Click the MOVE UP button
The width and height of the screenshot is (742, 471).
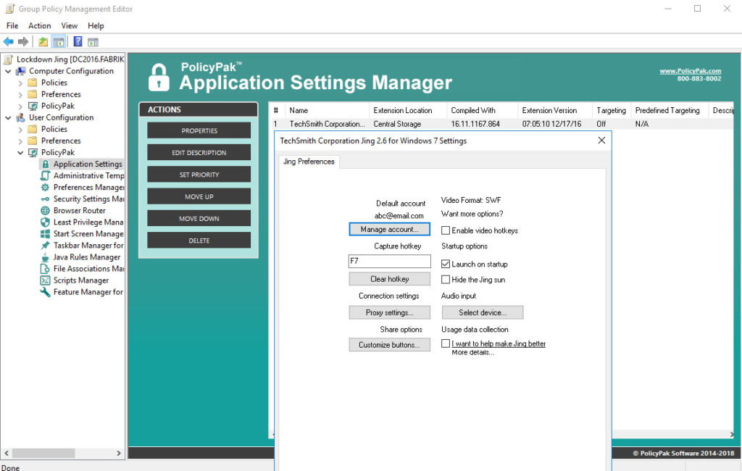[199, 196]
